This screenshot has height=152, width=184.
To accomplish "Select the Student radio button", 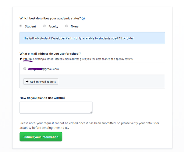I will click(x=21, y=26).
